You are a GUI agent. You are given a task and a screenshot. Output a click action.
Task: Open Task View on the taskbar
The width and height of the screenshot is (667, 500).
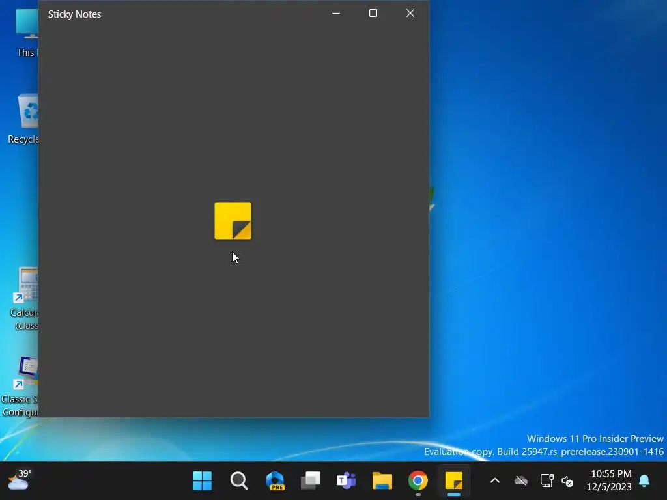[311, 481]
